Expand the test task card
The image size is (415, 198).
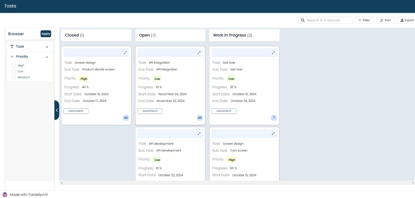click(273, 52)
